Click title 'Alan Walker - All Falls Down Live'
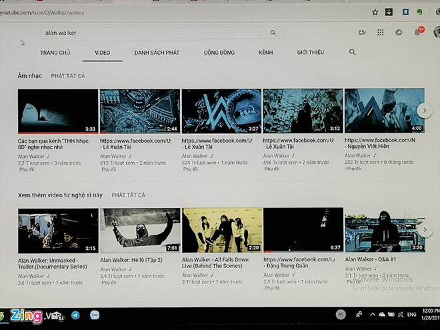The image size is (440, 330). [x=215, y=263]
